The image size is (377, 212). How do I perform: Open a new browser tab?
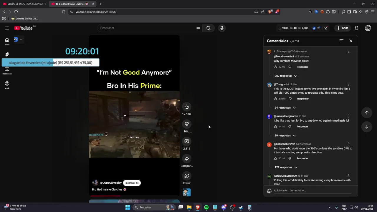pyautogui.click(x=100, y=4)
